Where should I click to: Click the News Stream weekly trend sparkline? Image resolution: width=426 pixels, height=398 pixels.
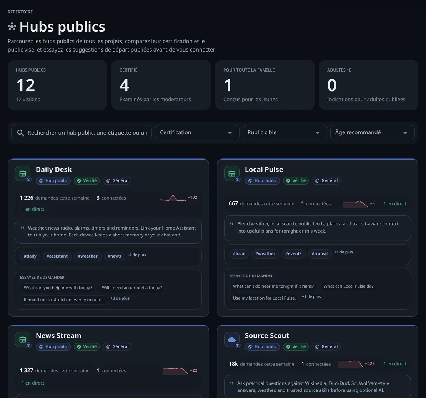click(175, 371)
